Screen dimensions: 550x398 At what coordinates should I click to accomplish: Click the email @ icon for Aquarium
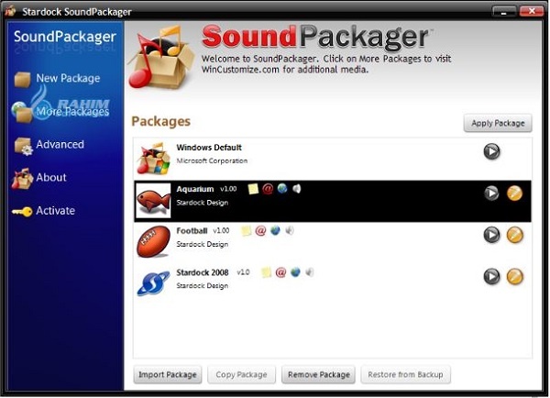[268, 189]
